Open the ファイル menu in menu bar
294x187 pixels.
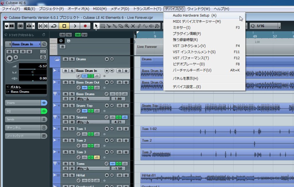coord(11,9)
